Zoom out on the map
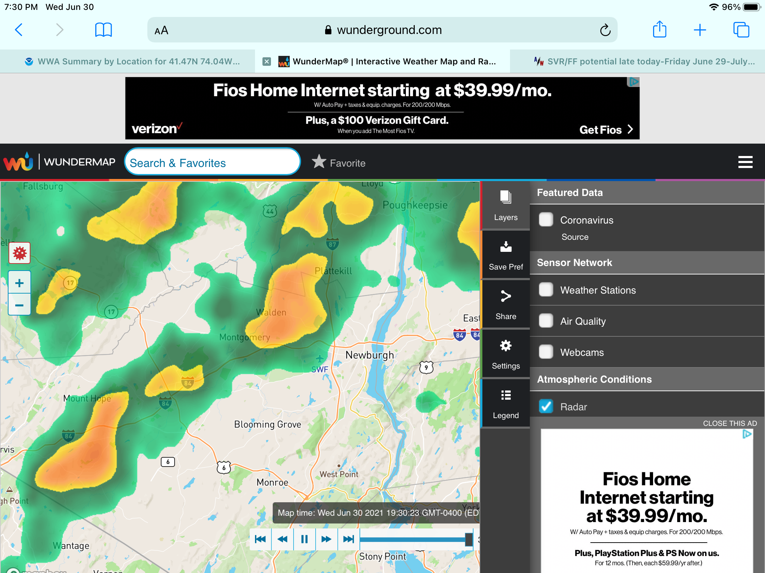 19,305
